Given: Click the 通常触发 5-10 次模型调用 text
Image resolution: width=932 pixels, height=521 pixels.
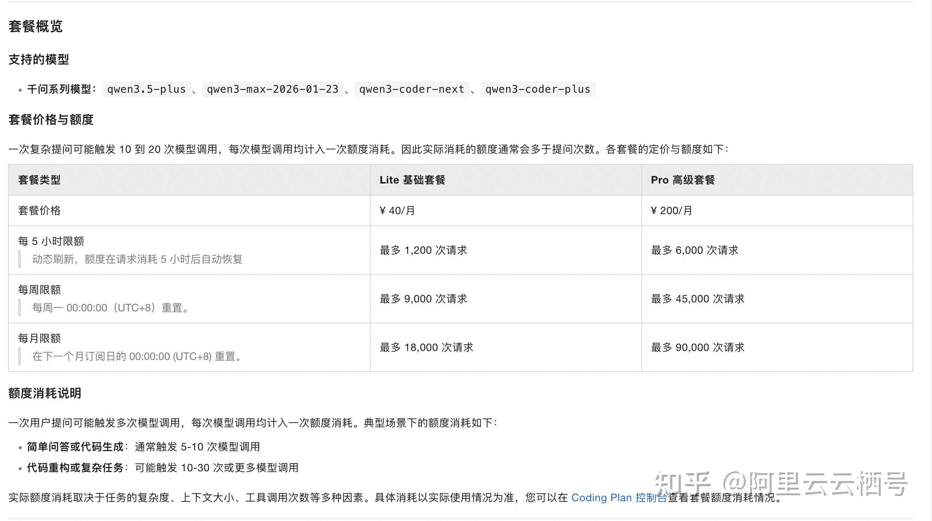Looking at the screenshot, I should (x=197, y=447).
